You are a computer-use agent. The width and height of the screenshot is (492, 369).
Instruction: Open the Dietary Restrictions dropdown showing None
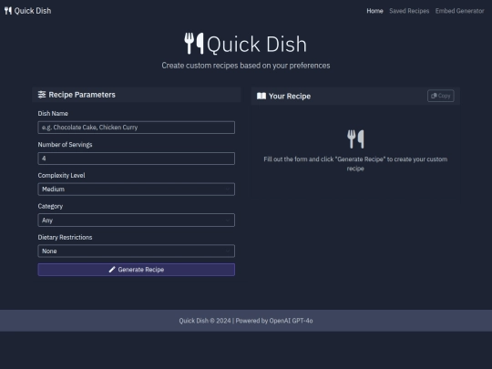click(136, 251)
